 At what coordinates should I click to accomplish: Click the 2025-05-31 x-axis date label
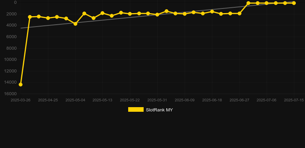tap(157, 100)
